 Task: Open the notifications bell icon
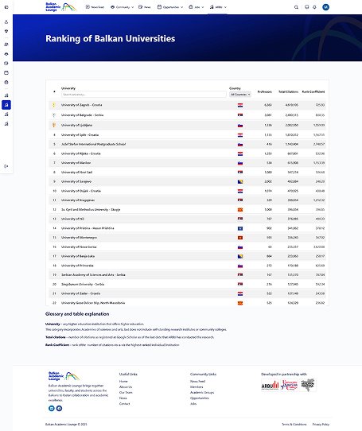pyautogui.click(x=314, y=7)
